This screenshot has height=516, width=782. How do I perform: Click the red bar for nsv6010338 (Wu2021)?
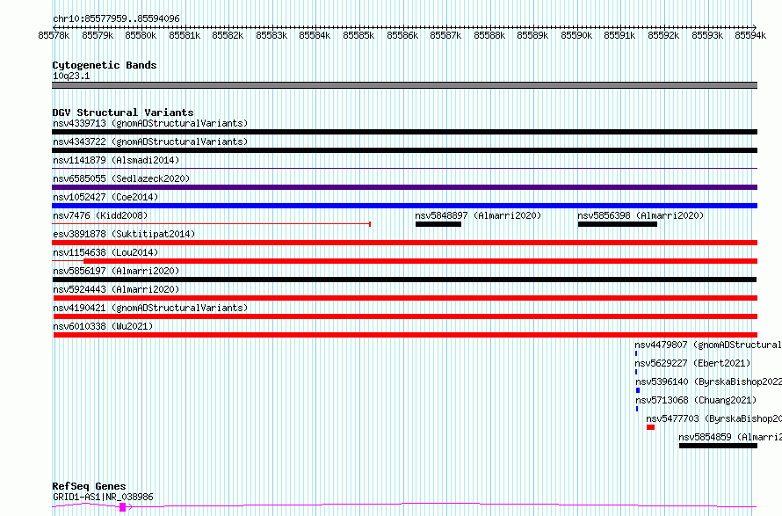pyautogui.click(x=405, y=335)
